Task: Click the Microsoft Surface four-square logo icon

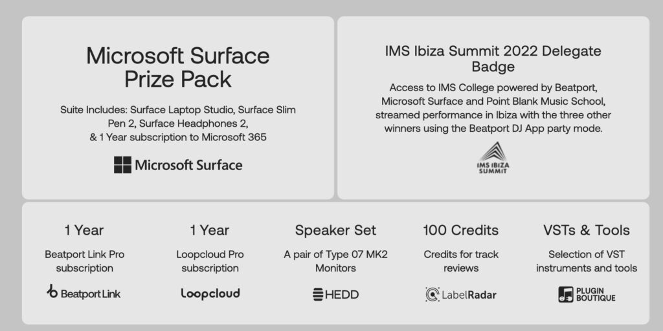Action: coord(122,165)
